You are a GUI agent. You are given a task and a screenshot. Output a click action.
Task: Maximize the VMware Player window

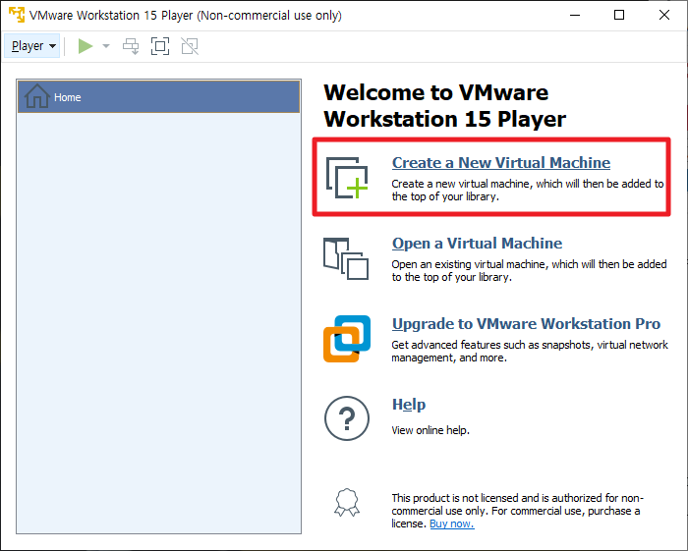click(x=619, y=15)
